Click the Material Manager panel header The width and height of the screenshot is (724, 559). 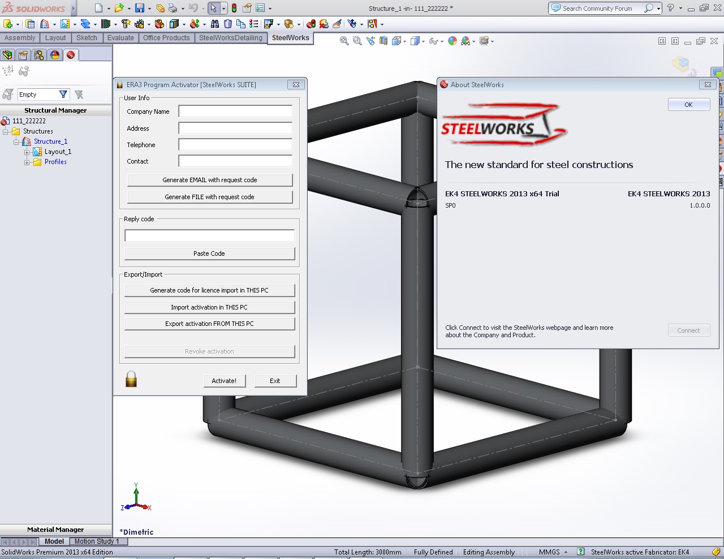click(55, 530)
